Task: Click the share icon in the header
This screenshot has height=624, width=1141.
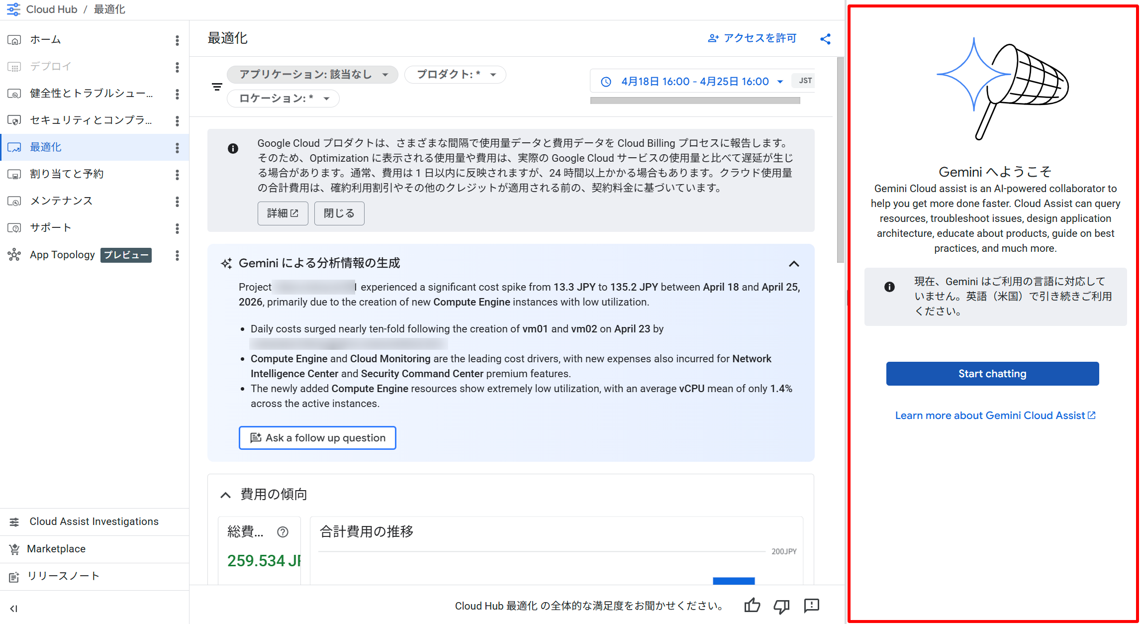Action: tap(825, 39)
